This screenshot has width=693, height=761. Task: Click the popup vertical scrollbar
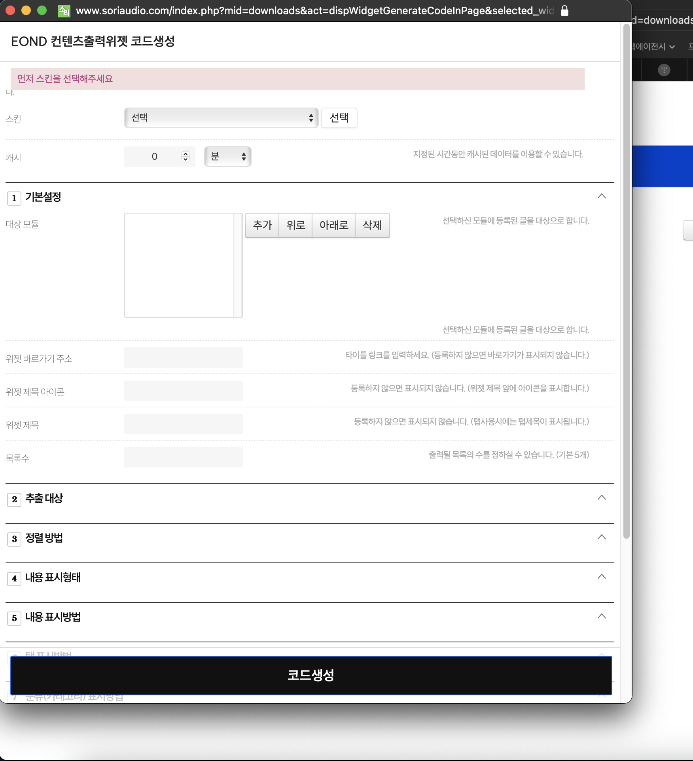626,281
